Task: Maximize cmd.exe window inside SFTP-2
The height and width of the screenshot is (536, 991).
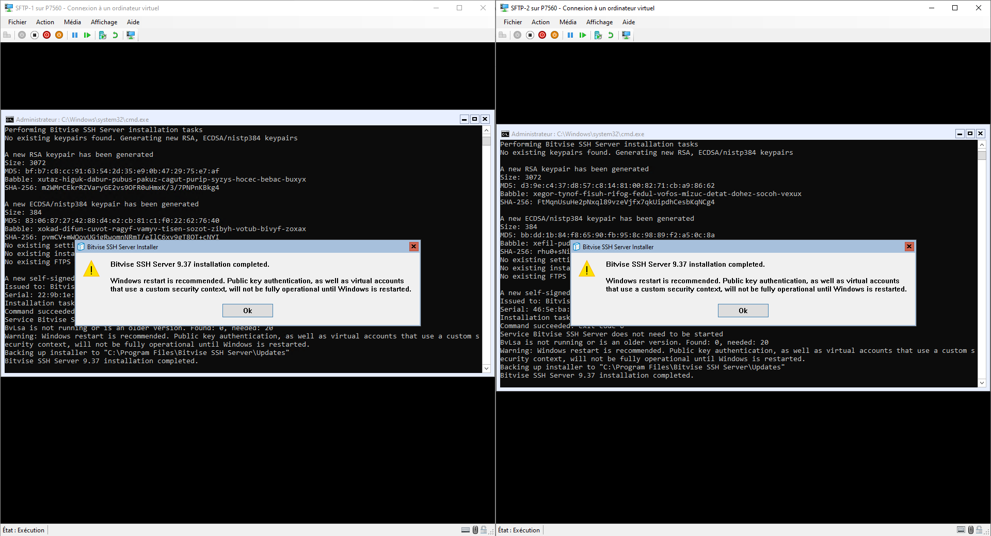Action: [970, 134]
